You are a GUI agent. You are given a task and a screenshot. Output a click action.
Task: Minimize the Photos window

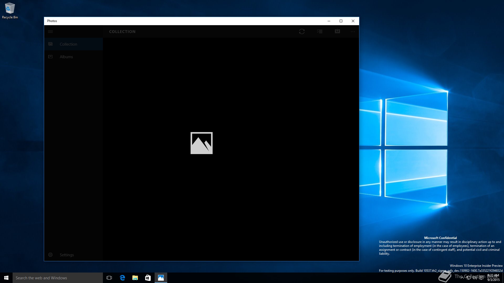[329, 21]
